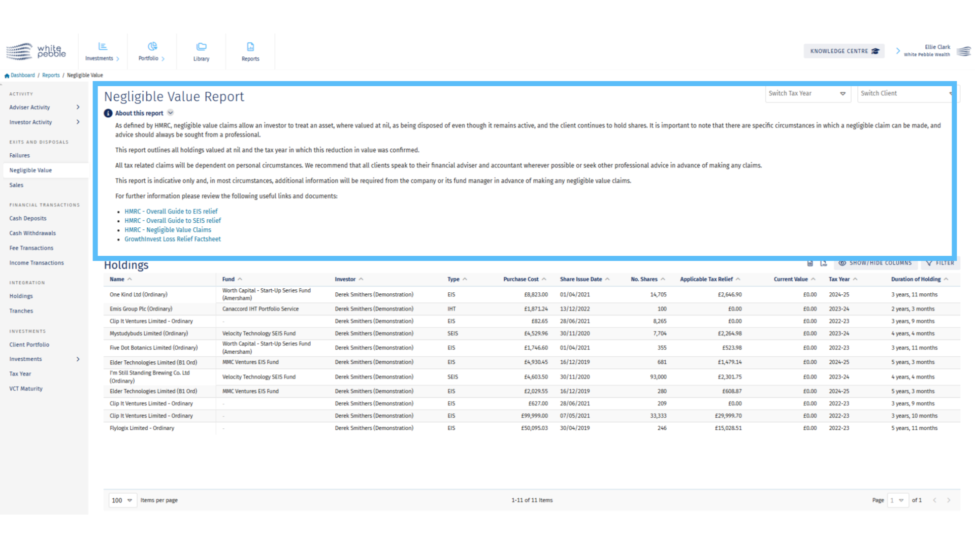The height and width of the screenshot is (548, 975).
Task: Open the Filter button above the table
Action: tap(940, 263)
